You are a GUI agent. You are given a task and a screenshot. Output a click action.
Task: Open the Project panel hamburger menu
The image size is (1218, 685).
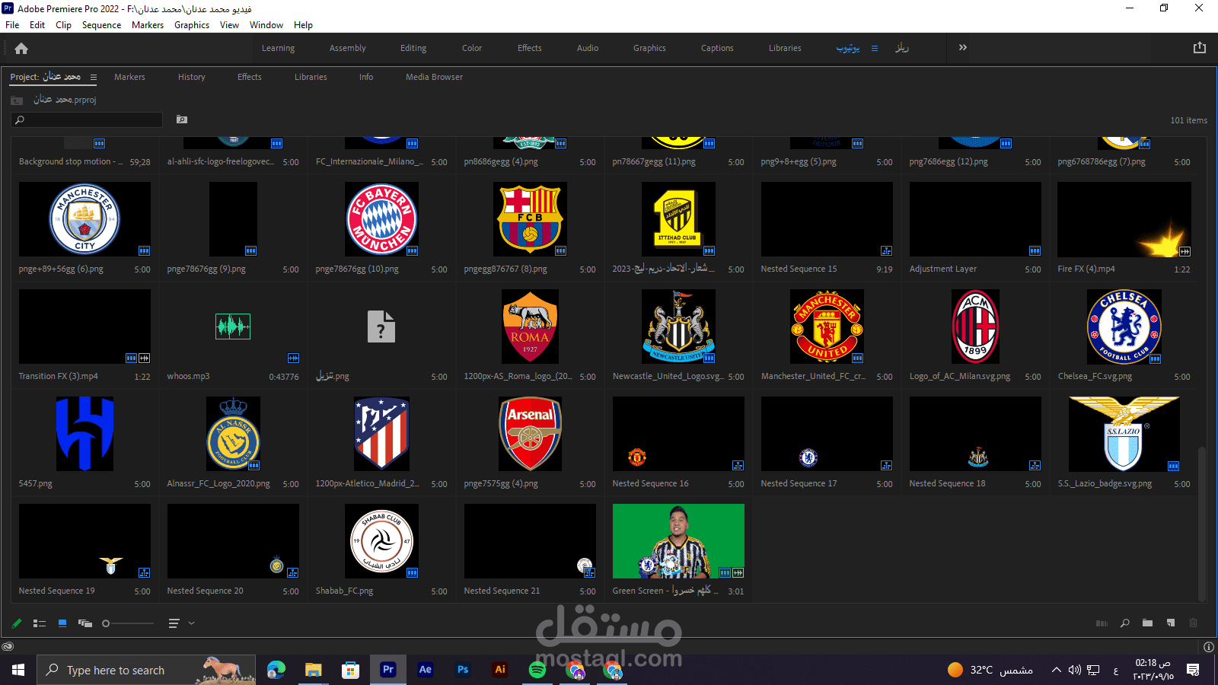(94, 77)
